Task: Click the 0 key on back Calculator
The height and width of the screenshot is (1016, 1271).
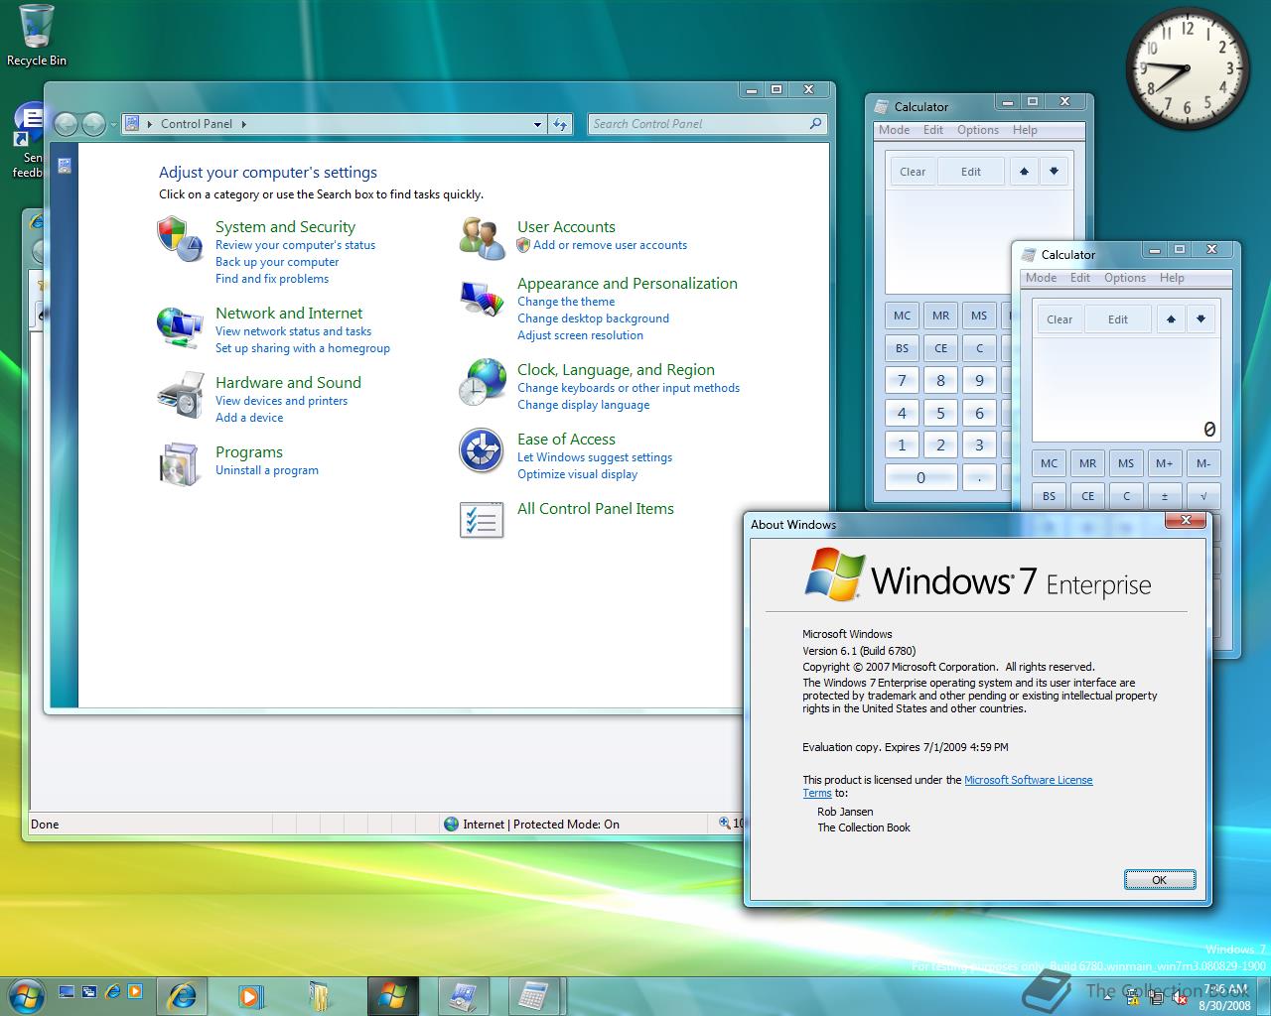Action: click(x=920, y=477)
